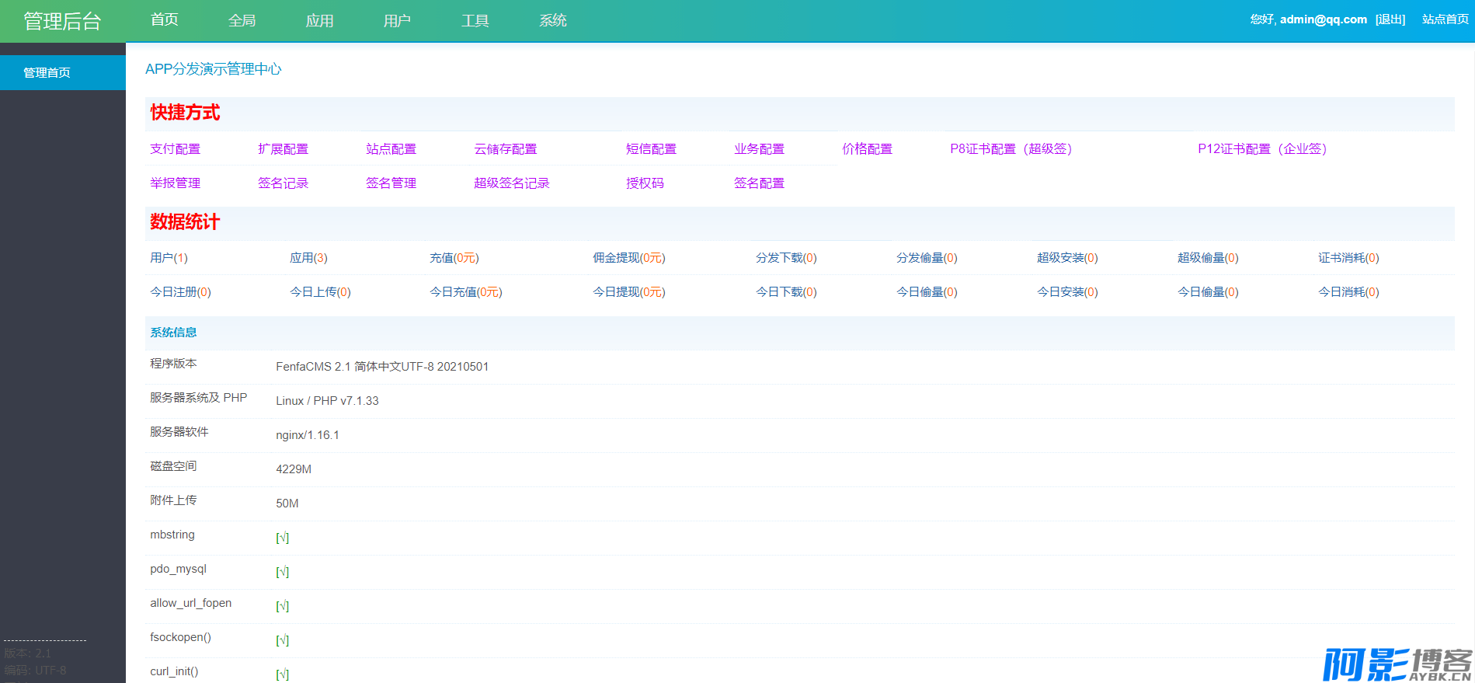View 今日充值(0元) statistic
The width and height of the screenshot is (1475, 683).
[466, 292]
